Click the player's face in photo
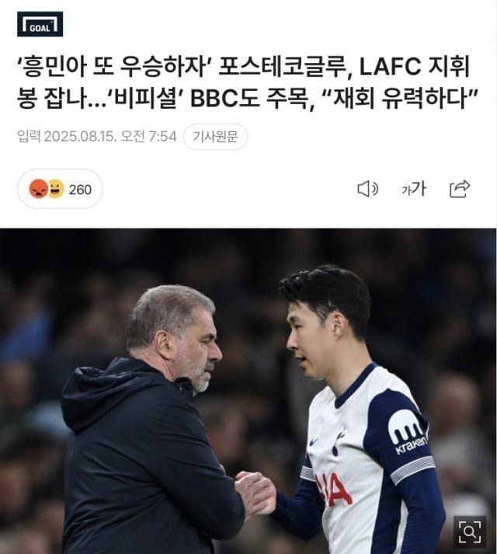The width and height of the screenshot is (497, 554). click(311, 340)
